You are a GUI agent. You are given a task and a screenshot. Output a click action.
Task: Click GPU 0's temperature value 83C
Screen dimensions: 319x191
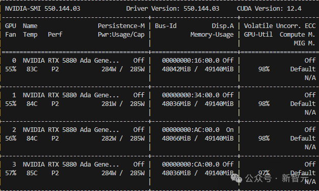pos(32,69)
